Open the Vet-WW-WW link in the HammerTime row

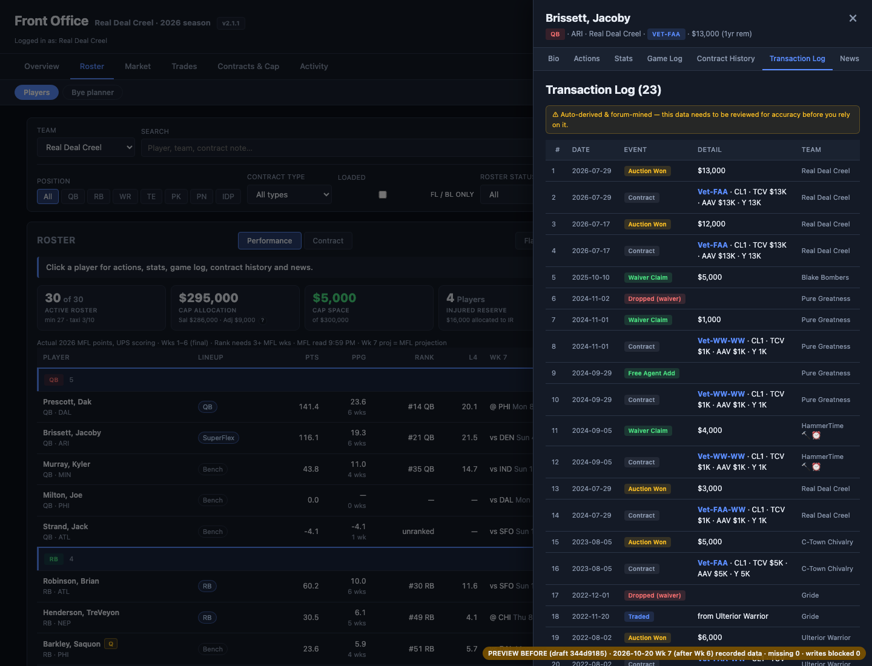pos(721,457)
